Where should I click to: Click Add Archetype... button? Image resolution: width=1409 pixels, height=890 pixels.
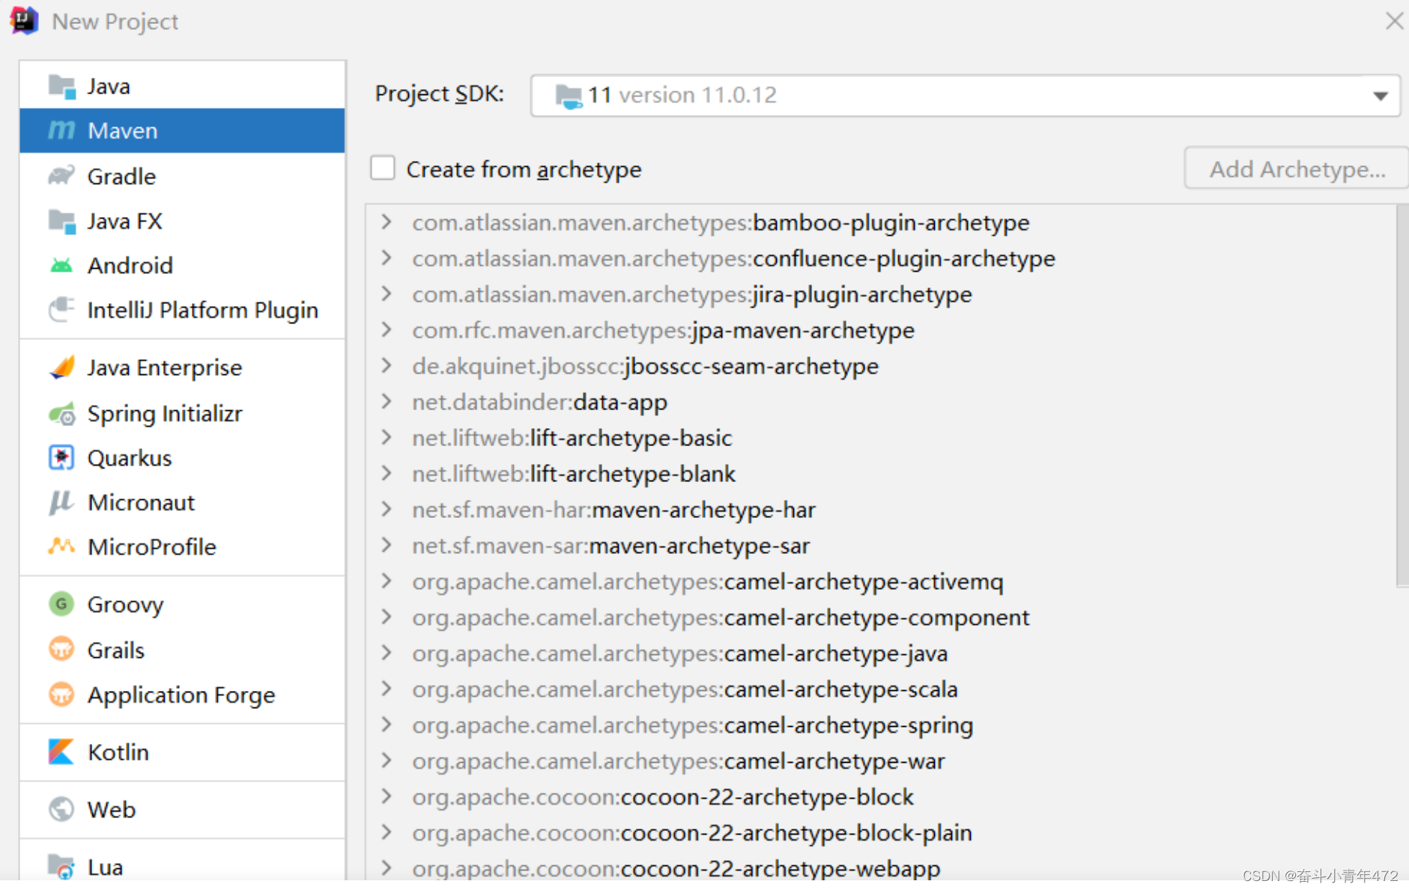(x=1297, y=168)
